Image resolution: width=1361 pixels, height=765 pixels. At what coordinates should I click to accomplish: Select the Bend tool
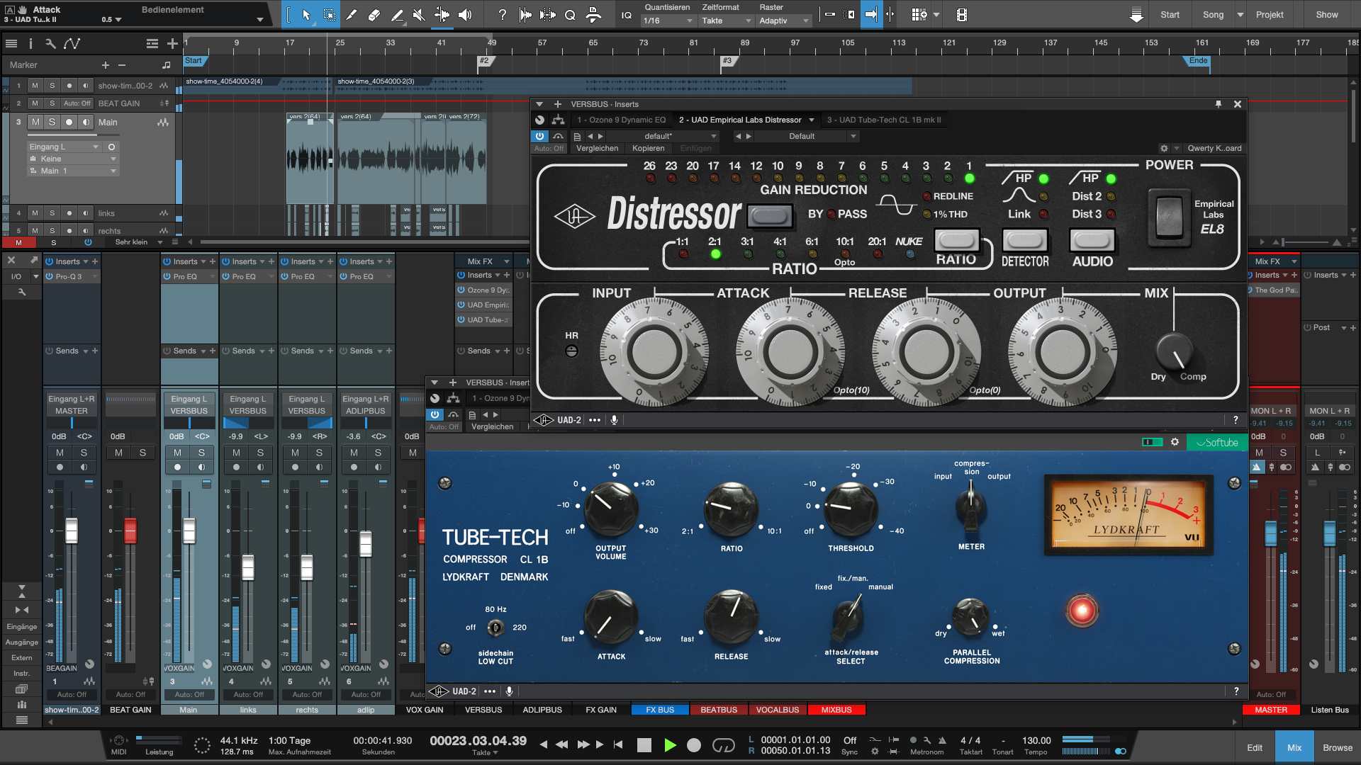pyautogui.click(x=442, y=15)
